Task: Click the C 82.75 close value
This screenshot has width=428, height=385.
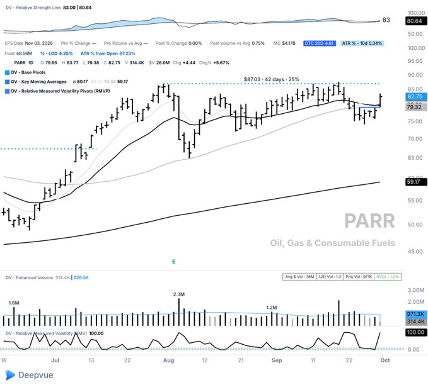Action: (x=112, y=63)
